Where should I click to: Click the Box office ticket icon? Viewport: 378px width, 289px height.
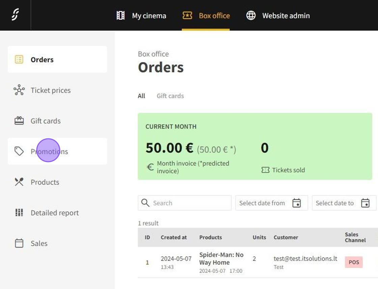click(x=187, y=15)
